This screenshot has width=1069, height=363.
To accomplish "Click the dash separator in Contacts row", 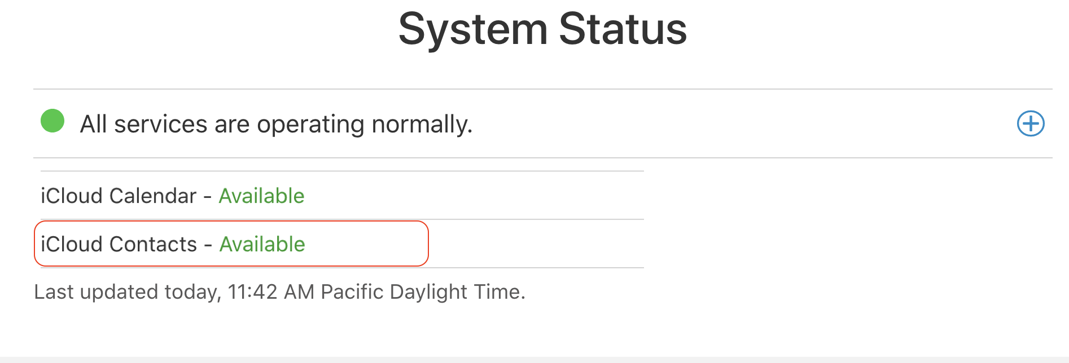I will click(208, 245).
